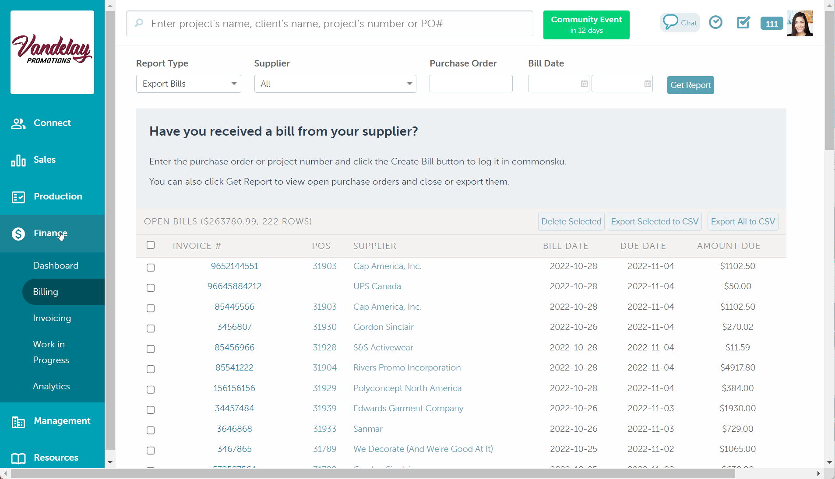The image size is (835, 479).
Task: Check the select-all bills checkbox
Action: pos(151,245)
